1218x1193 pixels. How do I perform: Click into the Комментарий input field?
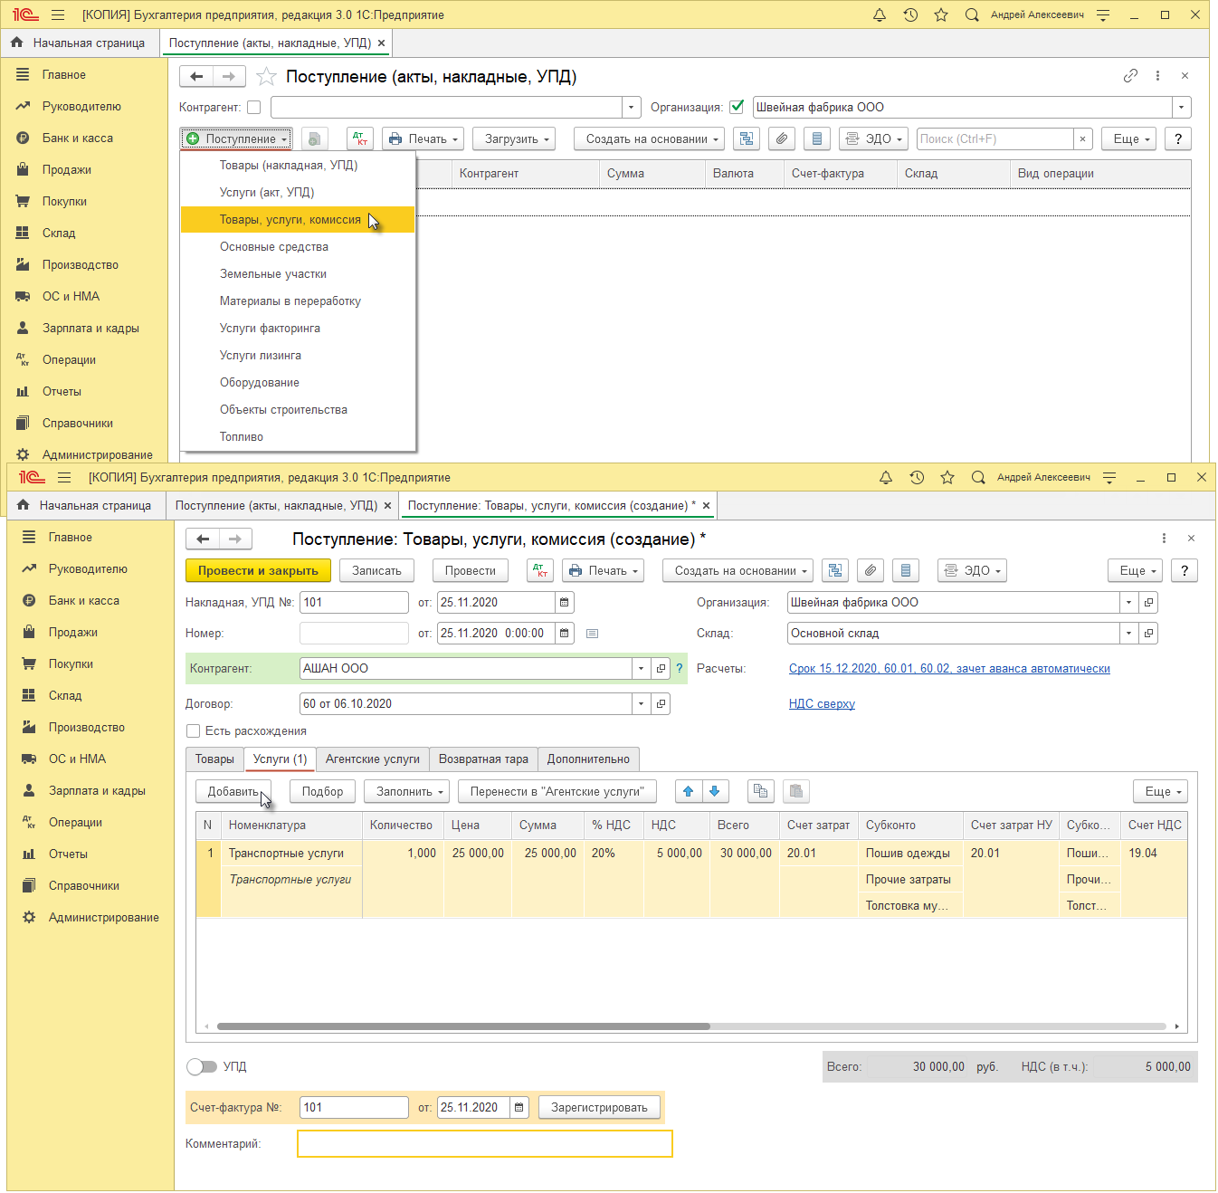[x=485, y=1143]
